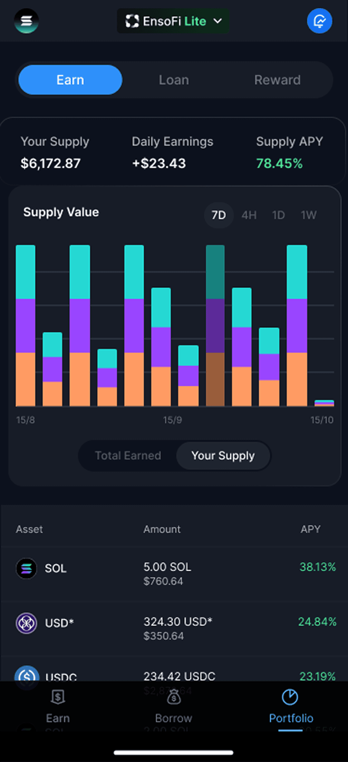
Task: Click the Supply Value chart title
Action: coord(61,212)
